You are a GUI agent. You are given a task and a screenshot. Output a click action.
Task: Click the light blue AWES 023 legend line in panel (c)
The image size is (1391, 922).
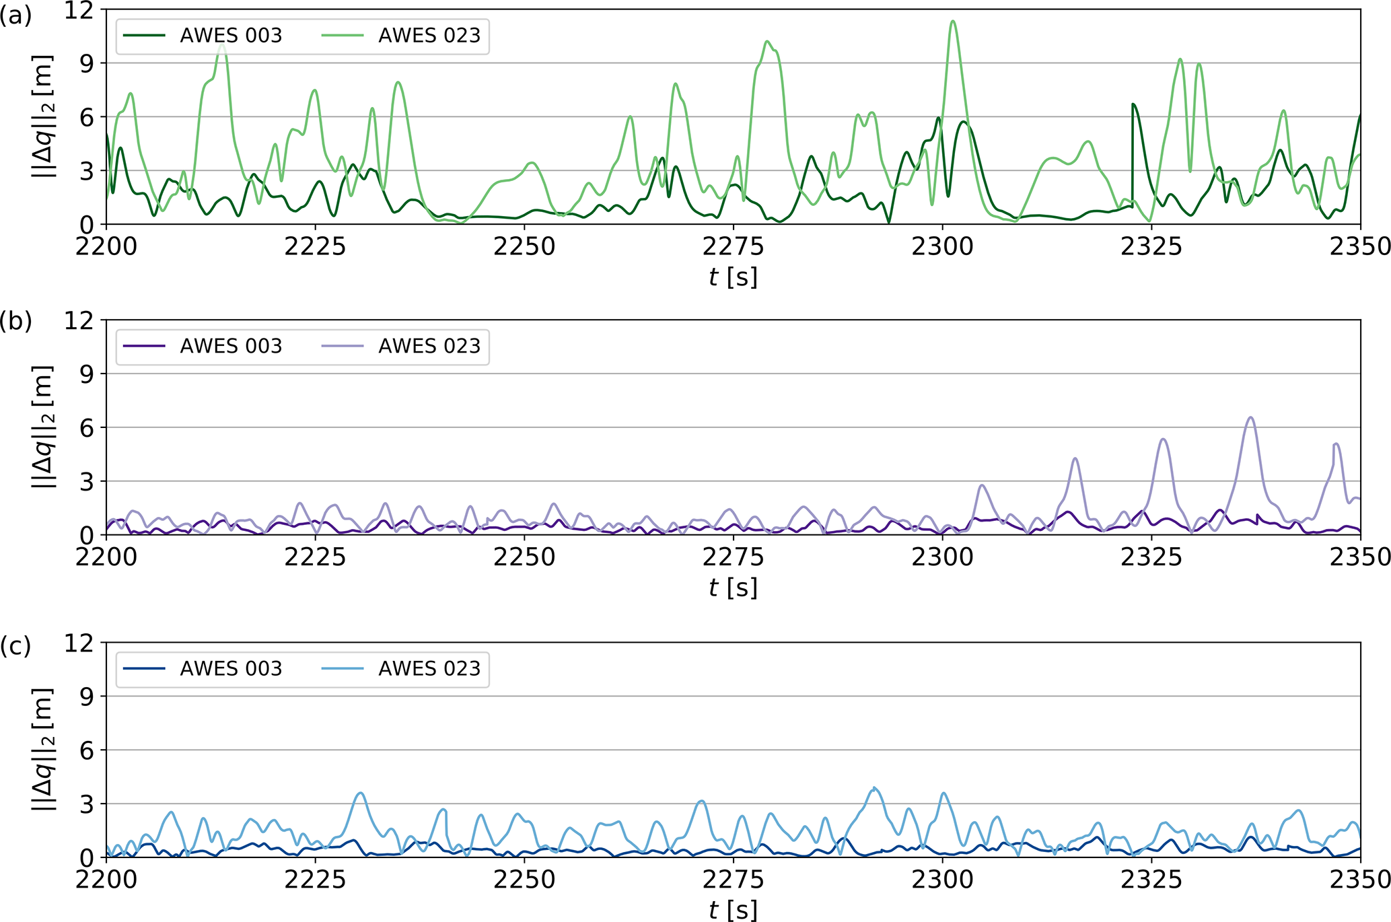coord(343,668)
